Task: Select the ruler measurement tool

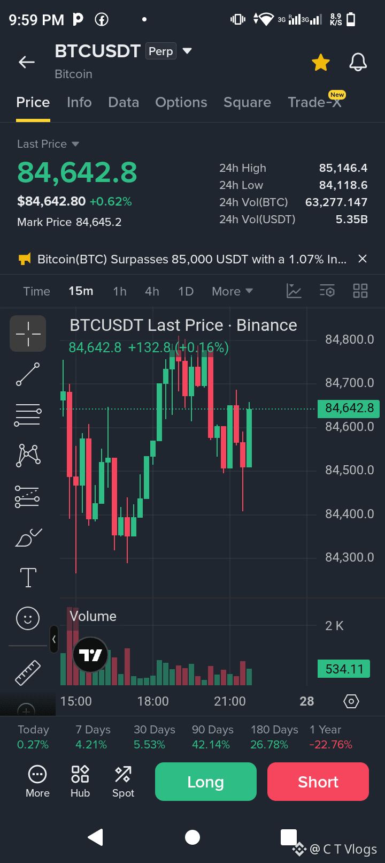Action: point(28,673)
